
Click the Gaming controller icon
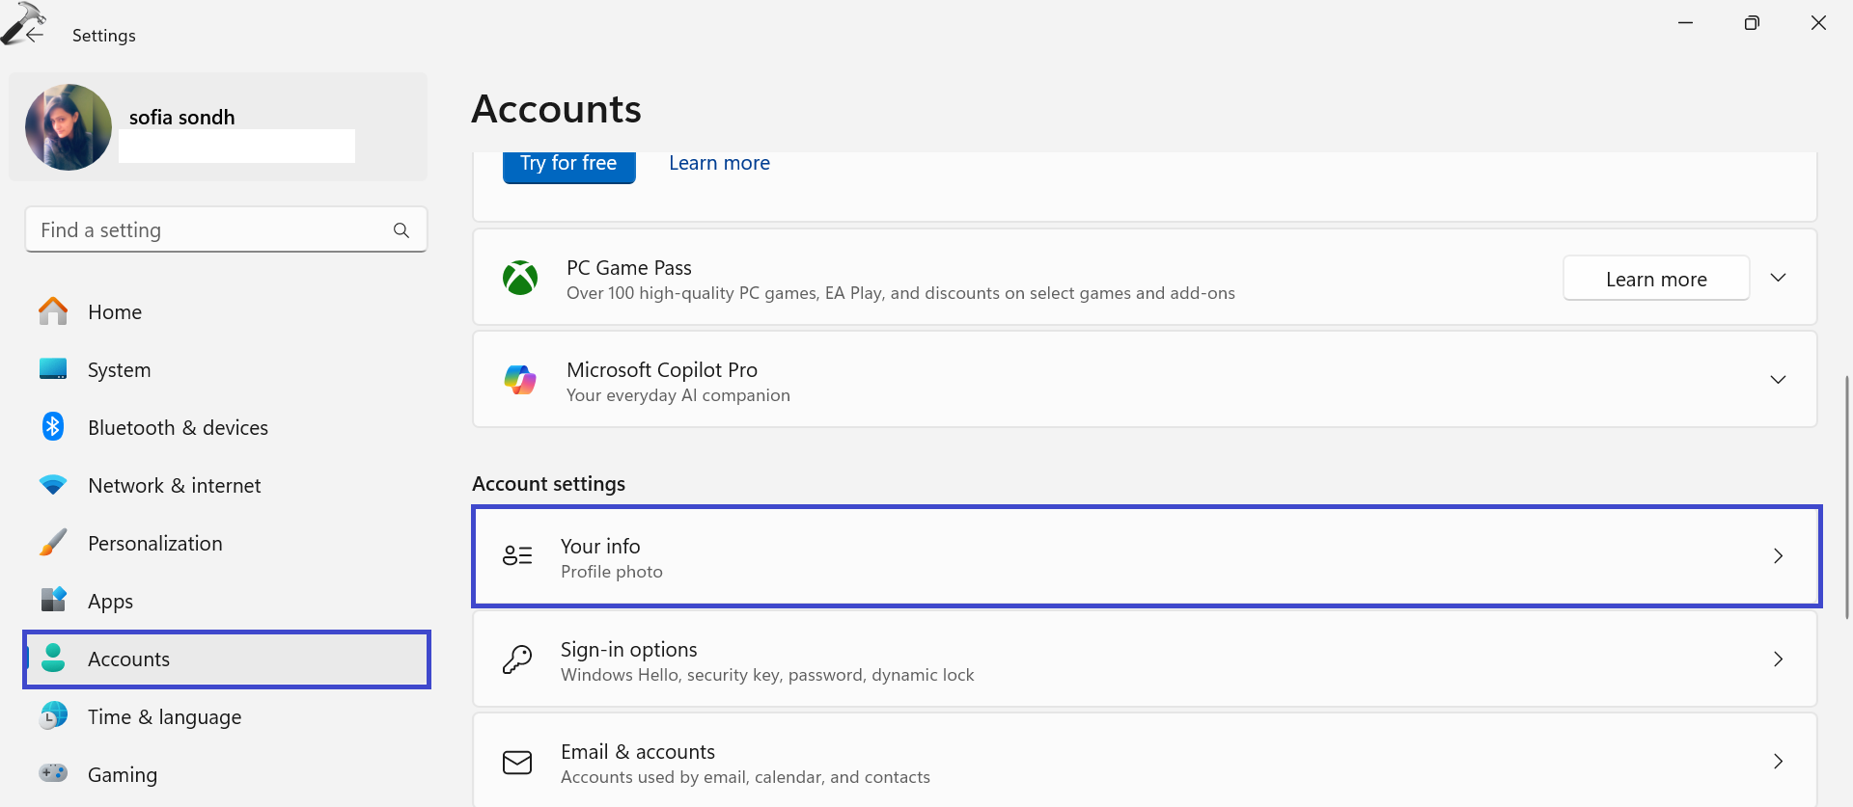click(53, 773)
